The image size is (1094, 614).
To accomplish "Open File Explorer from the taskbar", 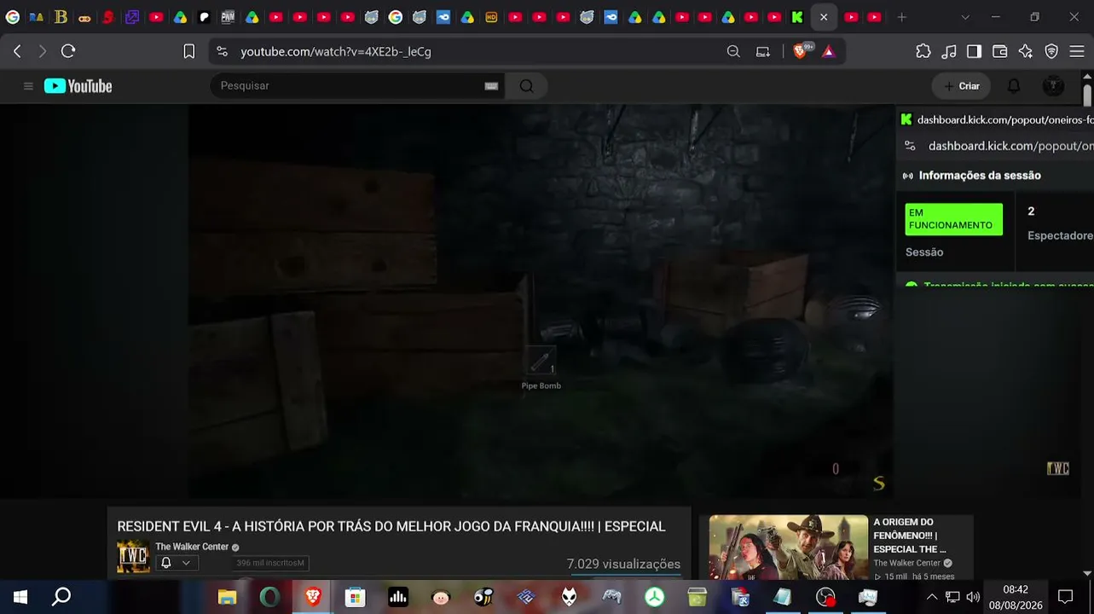I will coord(227,597).
